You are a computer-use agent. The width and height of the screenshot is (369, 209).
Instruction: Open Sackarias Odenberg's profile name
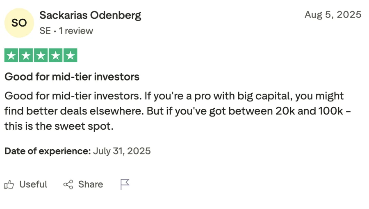(90, 16)
